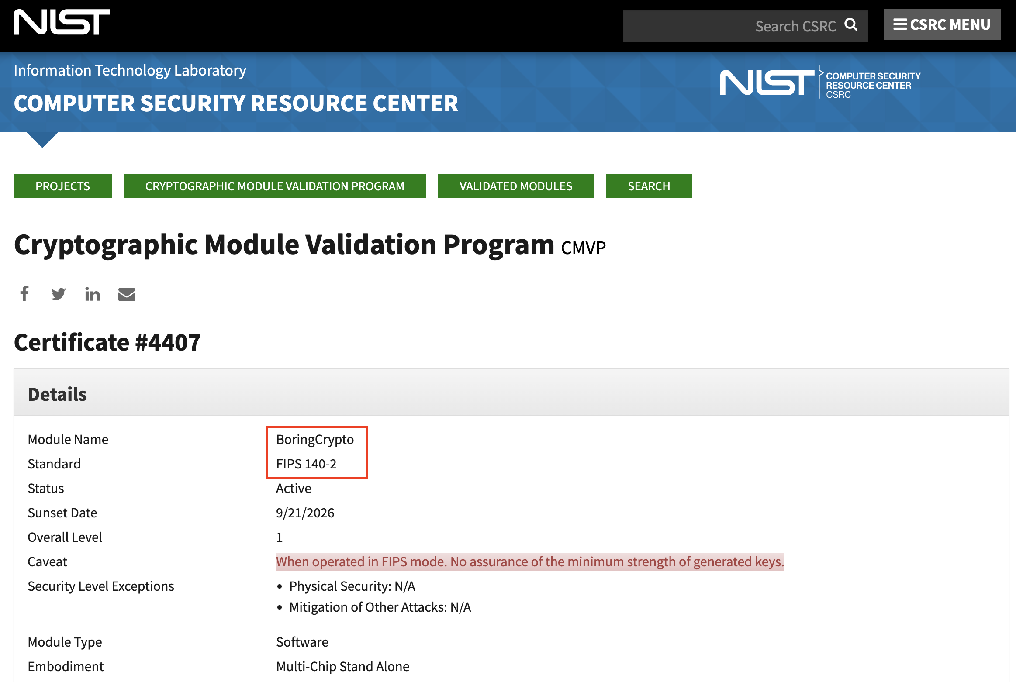Share page via email envelope icon

(x=127, y=294)
